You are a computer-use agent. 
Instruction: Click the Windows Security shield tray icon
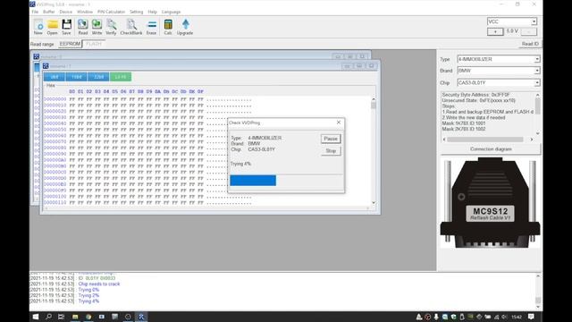(453, 317)
